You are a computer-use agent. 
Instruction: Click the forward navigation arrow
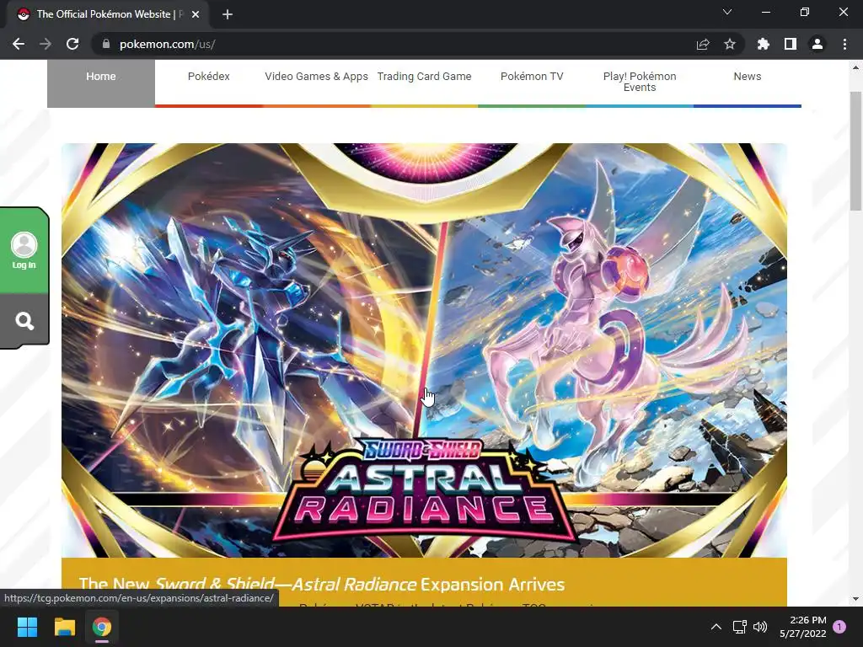pyautogui.click(x=46, y=44)
